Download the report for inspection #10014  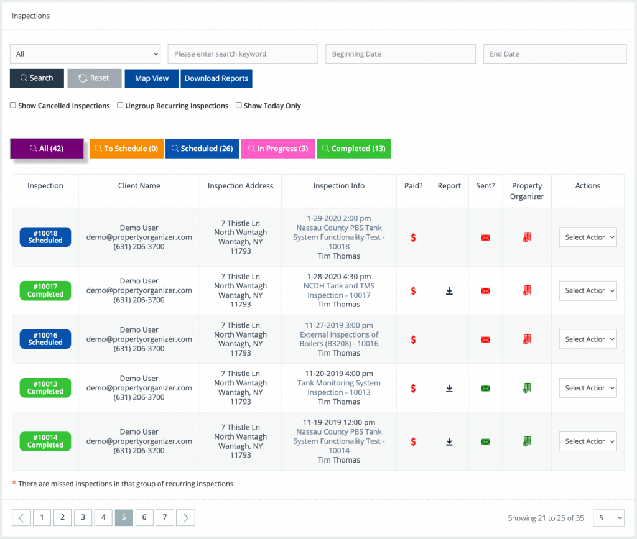tap(449, 441)
